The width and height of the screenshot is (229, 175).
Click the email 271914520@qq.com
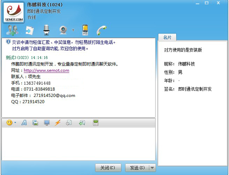54,96
